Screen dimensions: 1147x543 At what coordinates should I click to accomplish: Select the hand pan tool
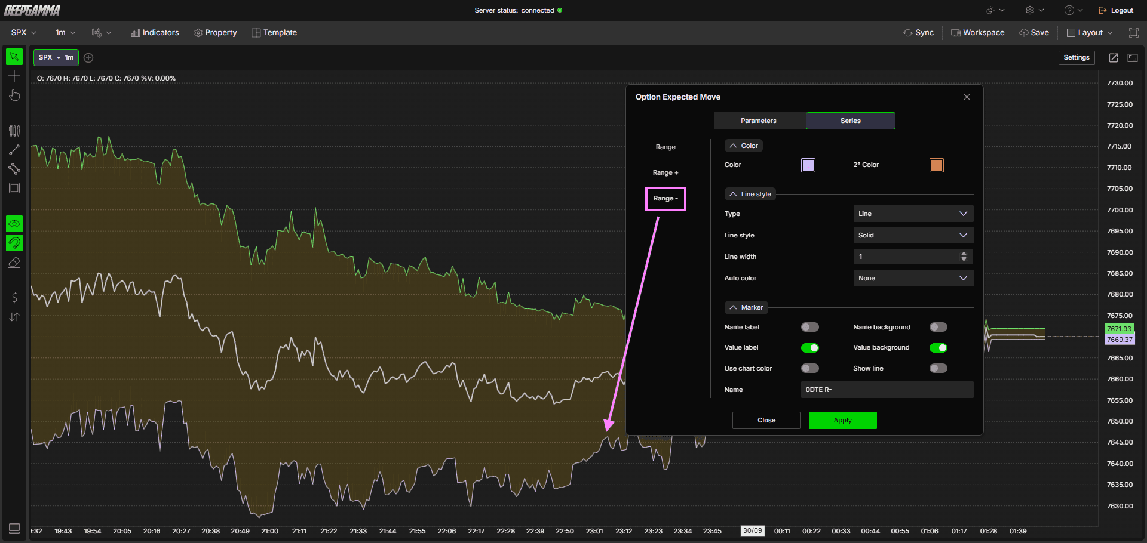tap(14, 95)
